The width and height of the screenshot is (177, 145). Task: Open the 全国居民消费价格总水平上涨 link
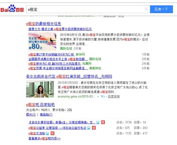[x=58, y=59]
